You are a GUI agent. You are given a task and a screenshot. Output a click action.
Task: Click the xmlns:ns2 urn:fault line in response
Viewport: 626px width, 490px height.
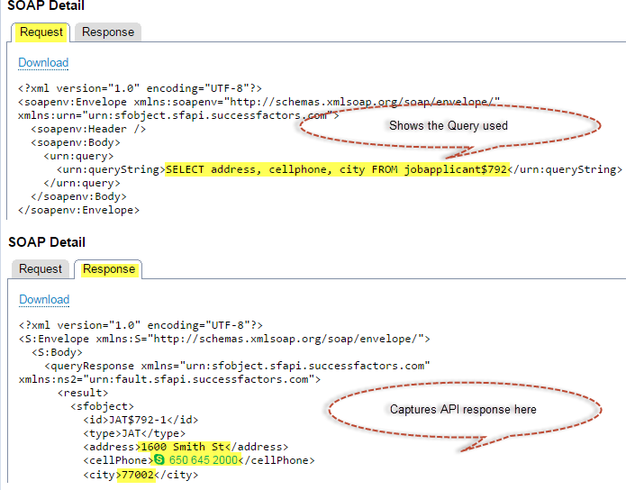[x=169, y=379]
